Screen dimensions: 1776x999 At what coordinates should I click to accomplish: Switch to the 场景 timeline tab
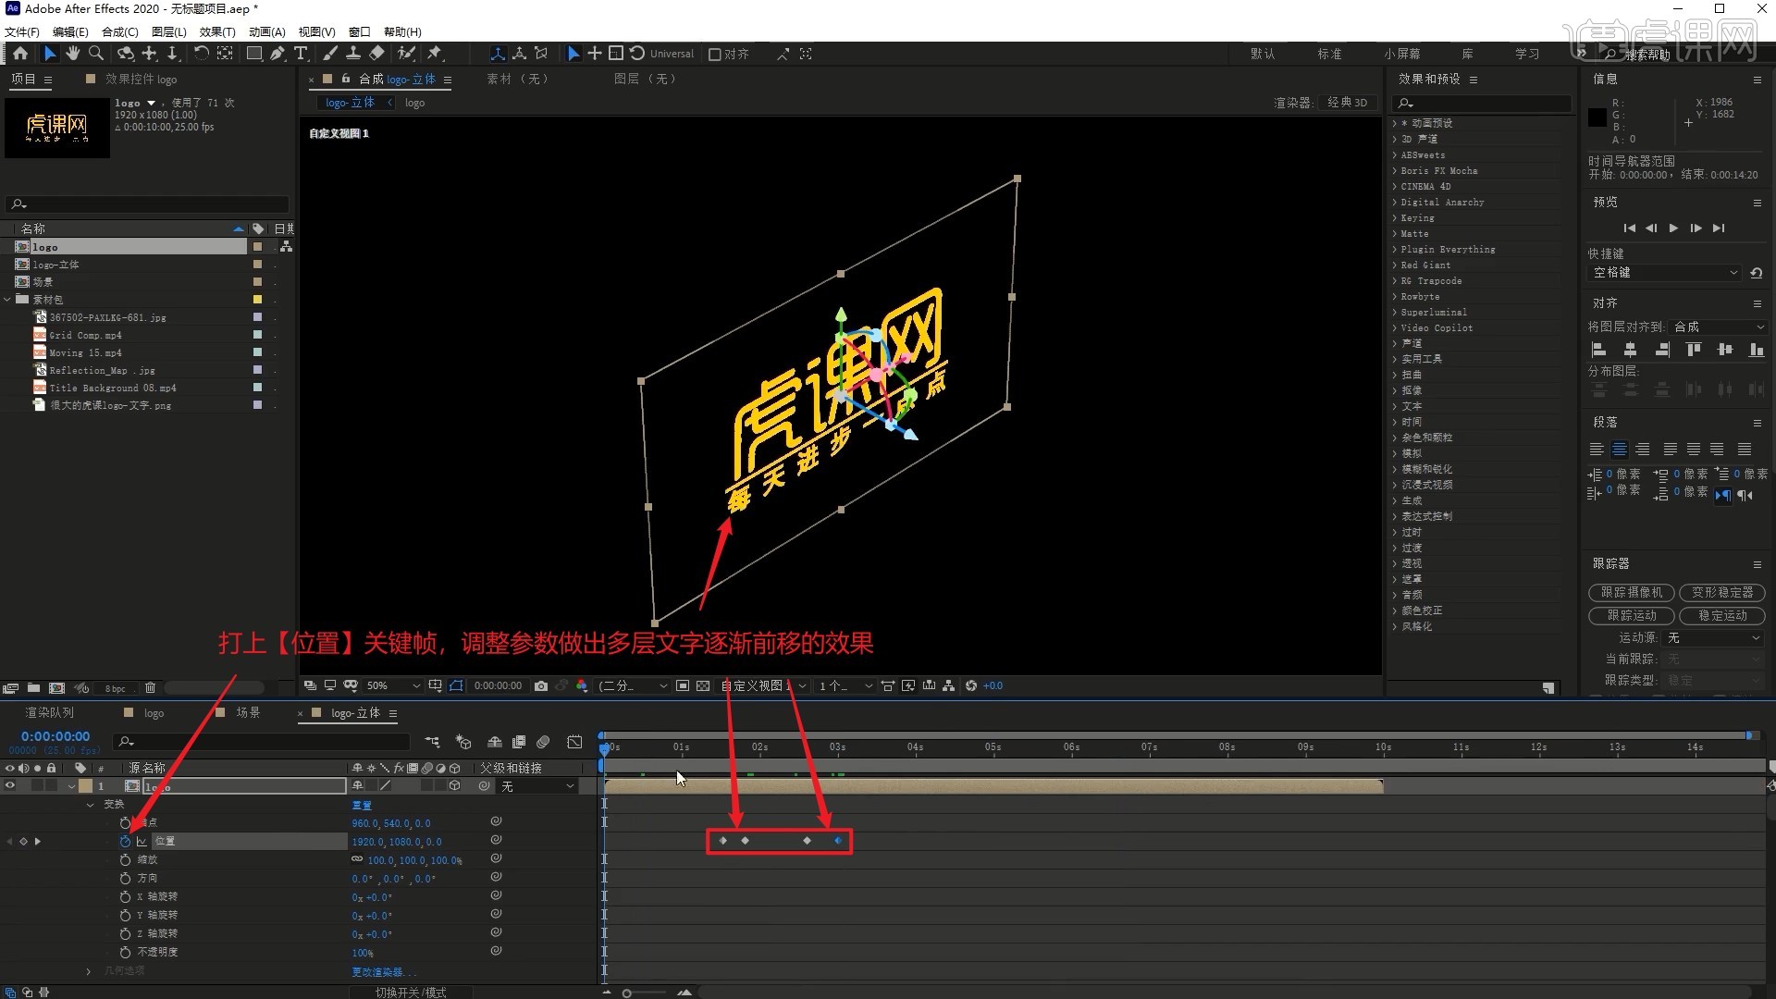pyautogui.click(x=248, y=713)
